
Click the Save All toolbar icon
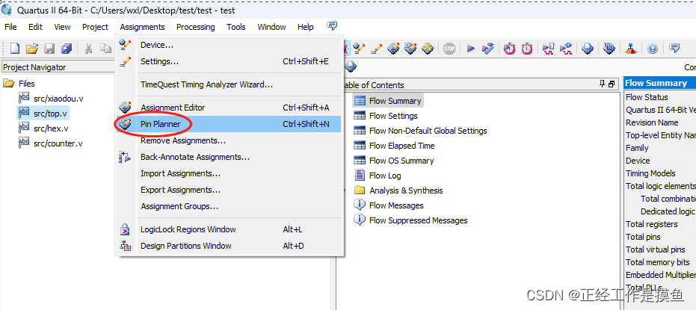pyautogui.click(x=67, y=49)
